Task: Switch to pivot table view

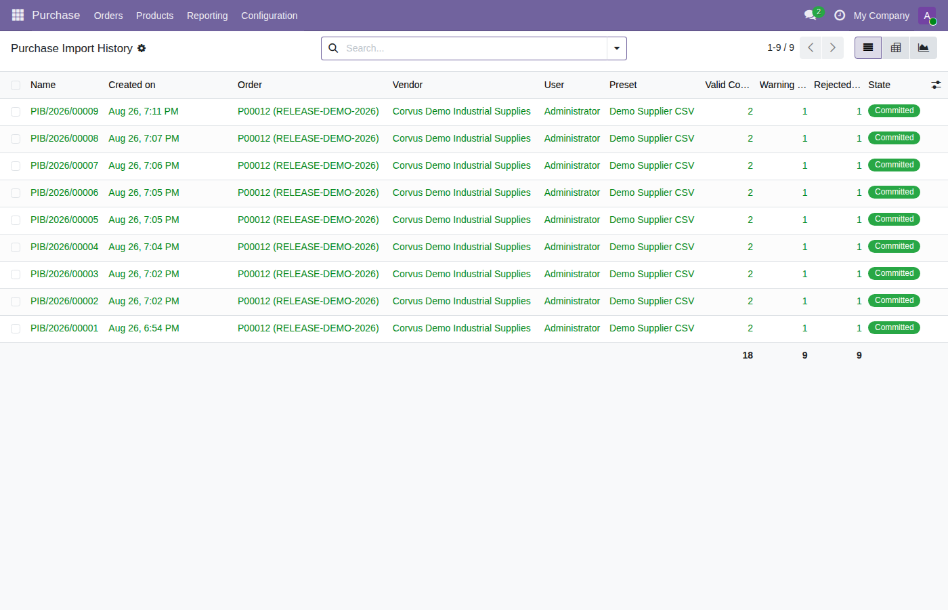Action: [x=896, y=47]
